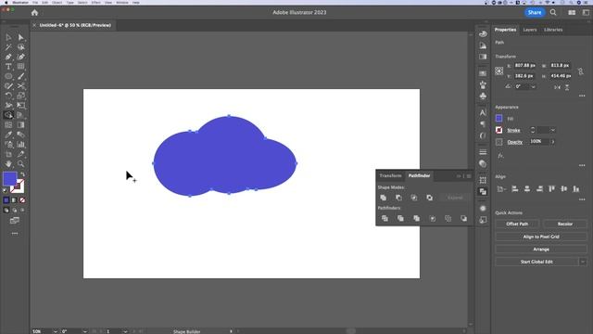The width and height of the screenshot is (593, 334).
Task: Click Crop pathfinder icon
Action: [433, 219]
